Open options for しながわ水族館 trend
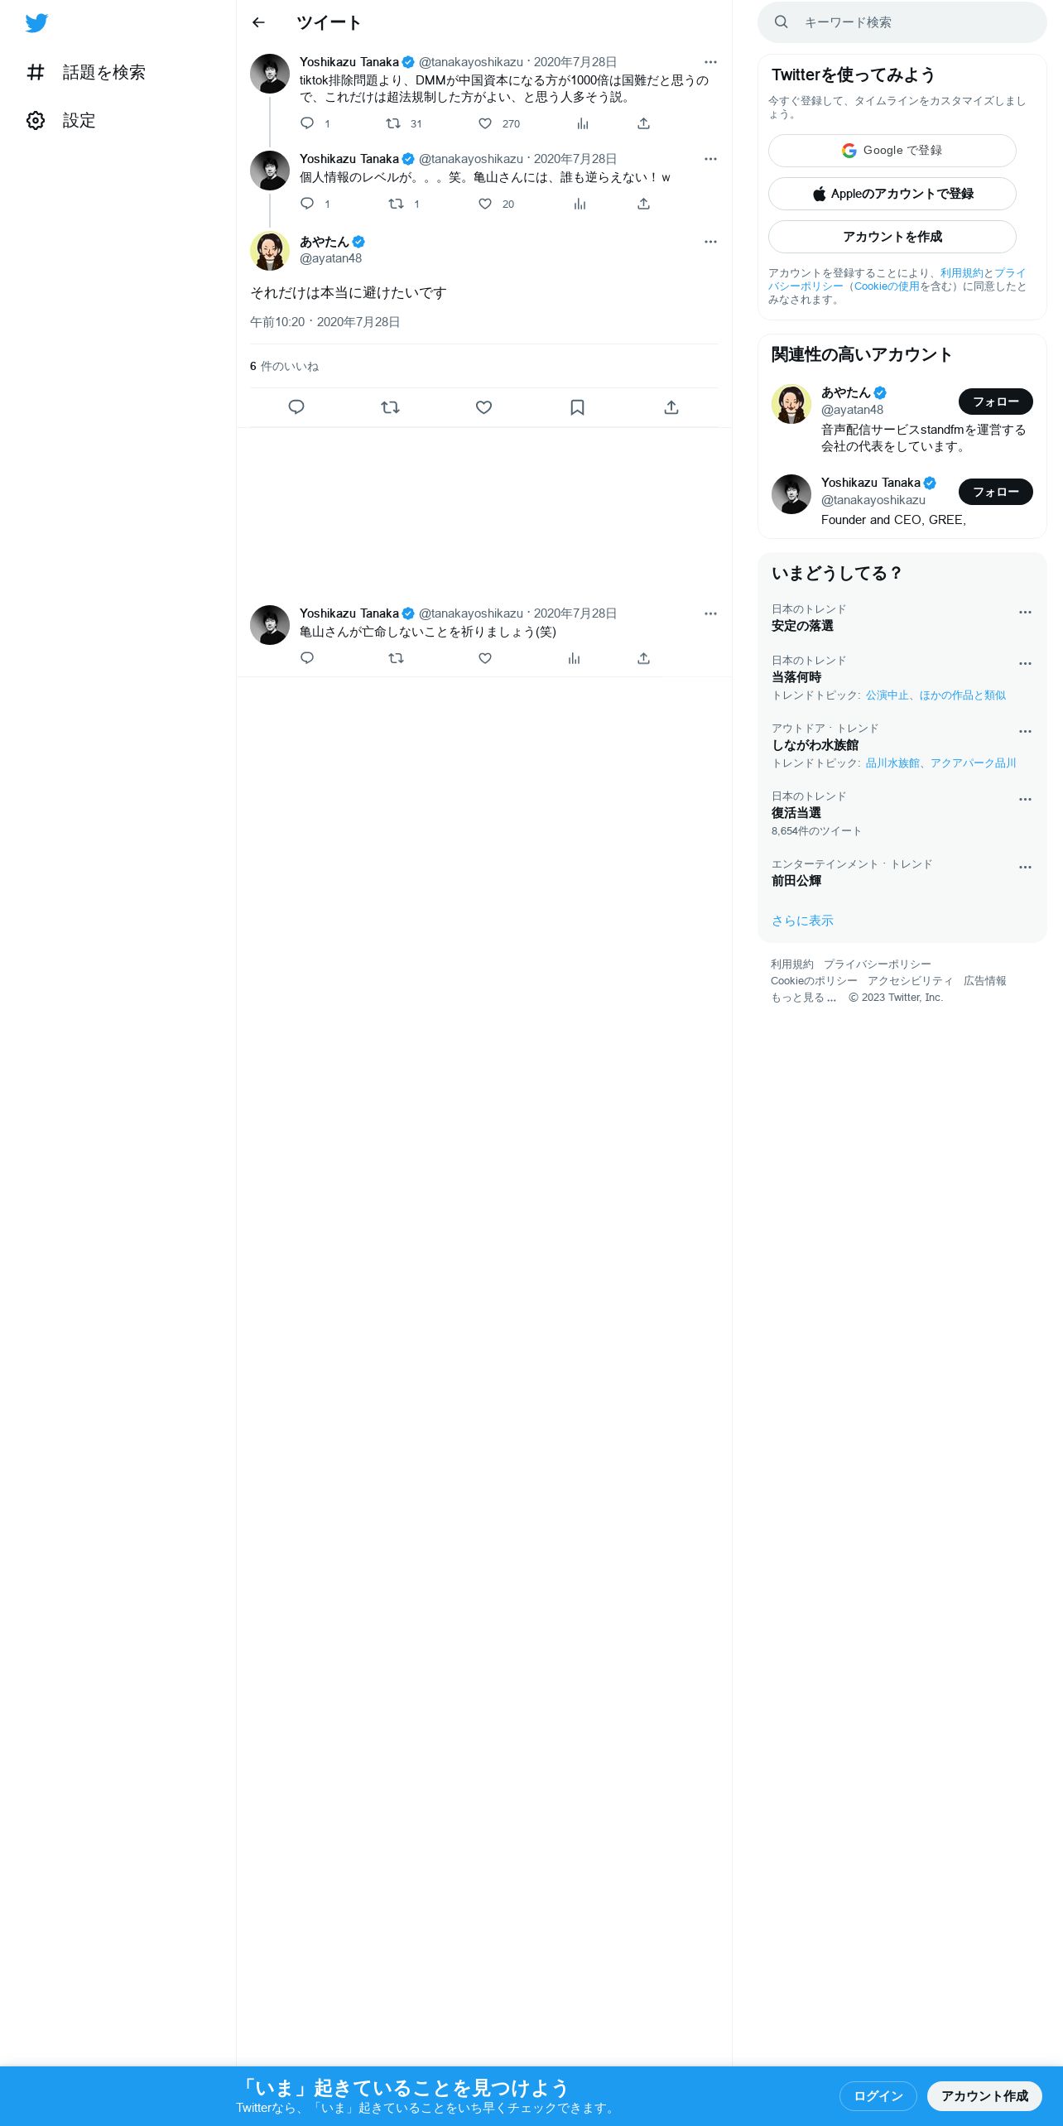The image size is (1063, 2126). (1025, 732)
